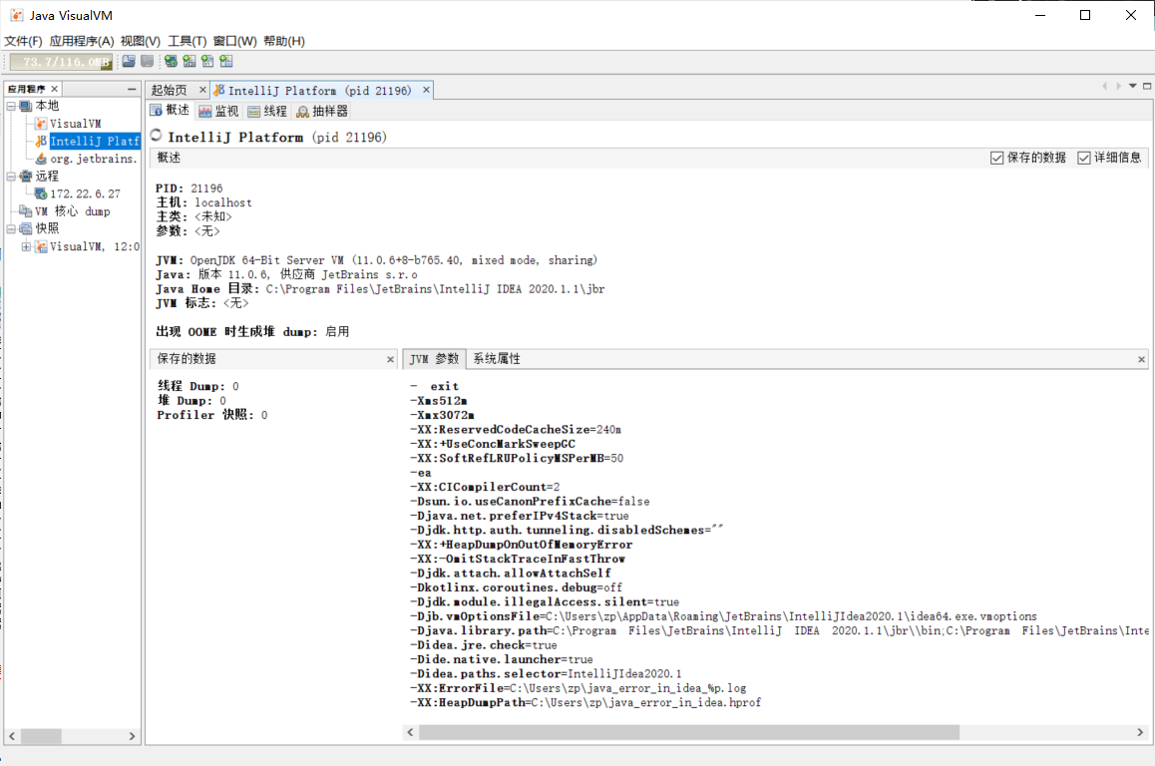The height and width of the screenshot is (766, 1155).
Task: Select the JVM 参数 tab
Action: pos(434,359)
